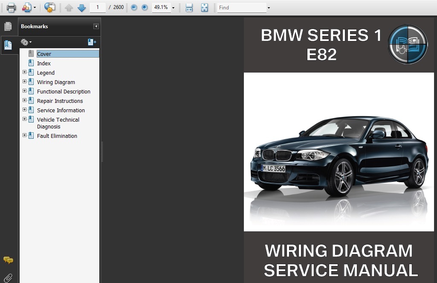Go to previous page with up arrow

point(69,8)
